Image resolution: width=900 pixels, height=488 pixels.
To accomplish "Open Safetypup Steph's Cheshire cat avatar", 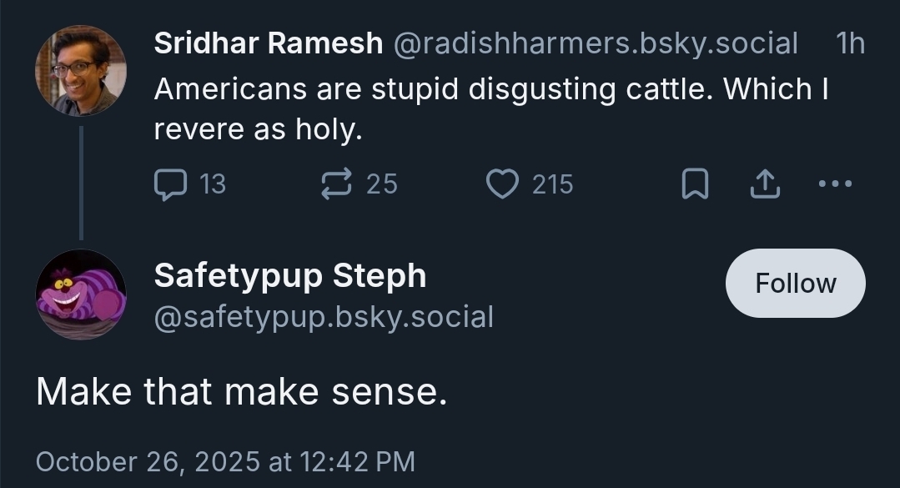I will 80,294.
